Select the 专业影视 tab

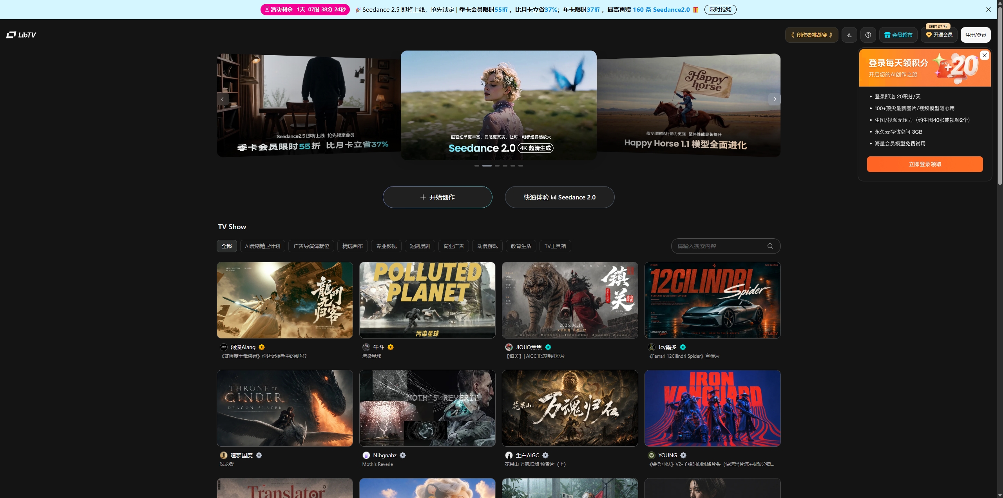click(386, 246)
